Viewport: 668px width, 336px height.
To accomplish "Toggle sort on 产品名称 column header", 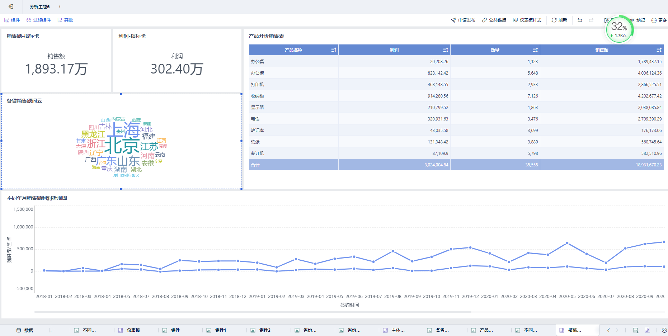I will point(334,50).
